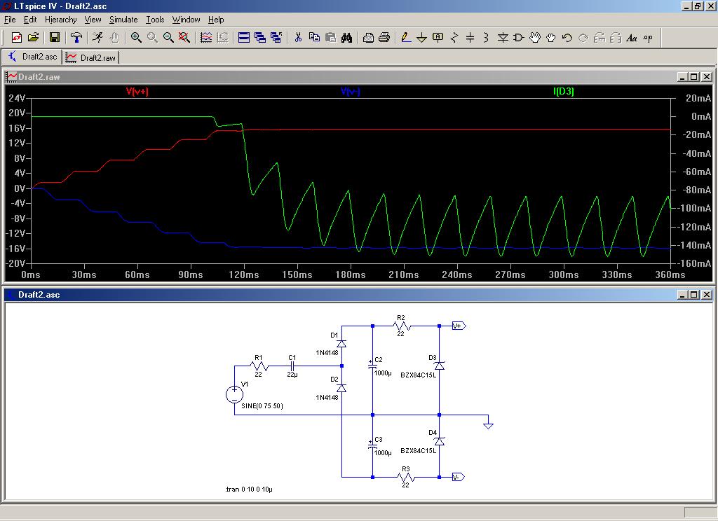Click the V+ net label flag

[x=459, y=326]
